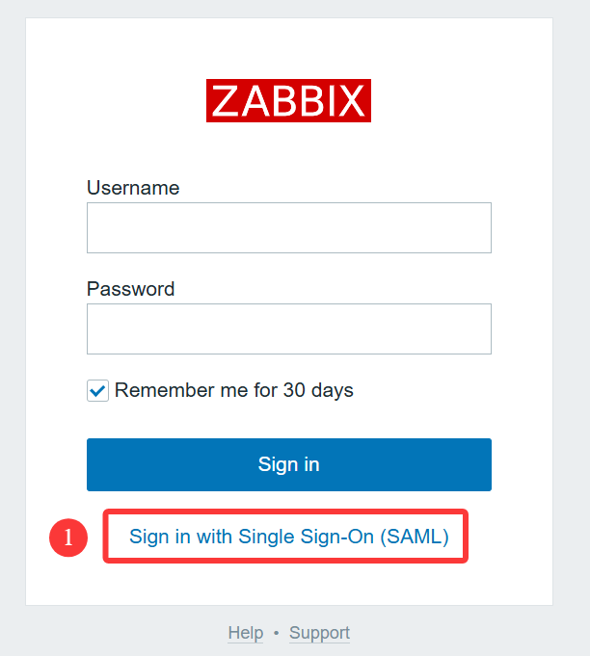Place cursor in the Password text box

(x=288, y=329)
